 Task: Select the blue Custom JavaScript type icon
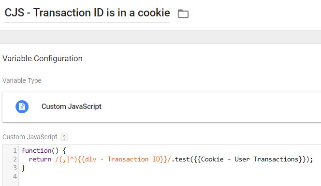[x=22, y=106]
